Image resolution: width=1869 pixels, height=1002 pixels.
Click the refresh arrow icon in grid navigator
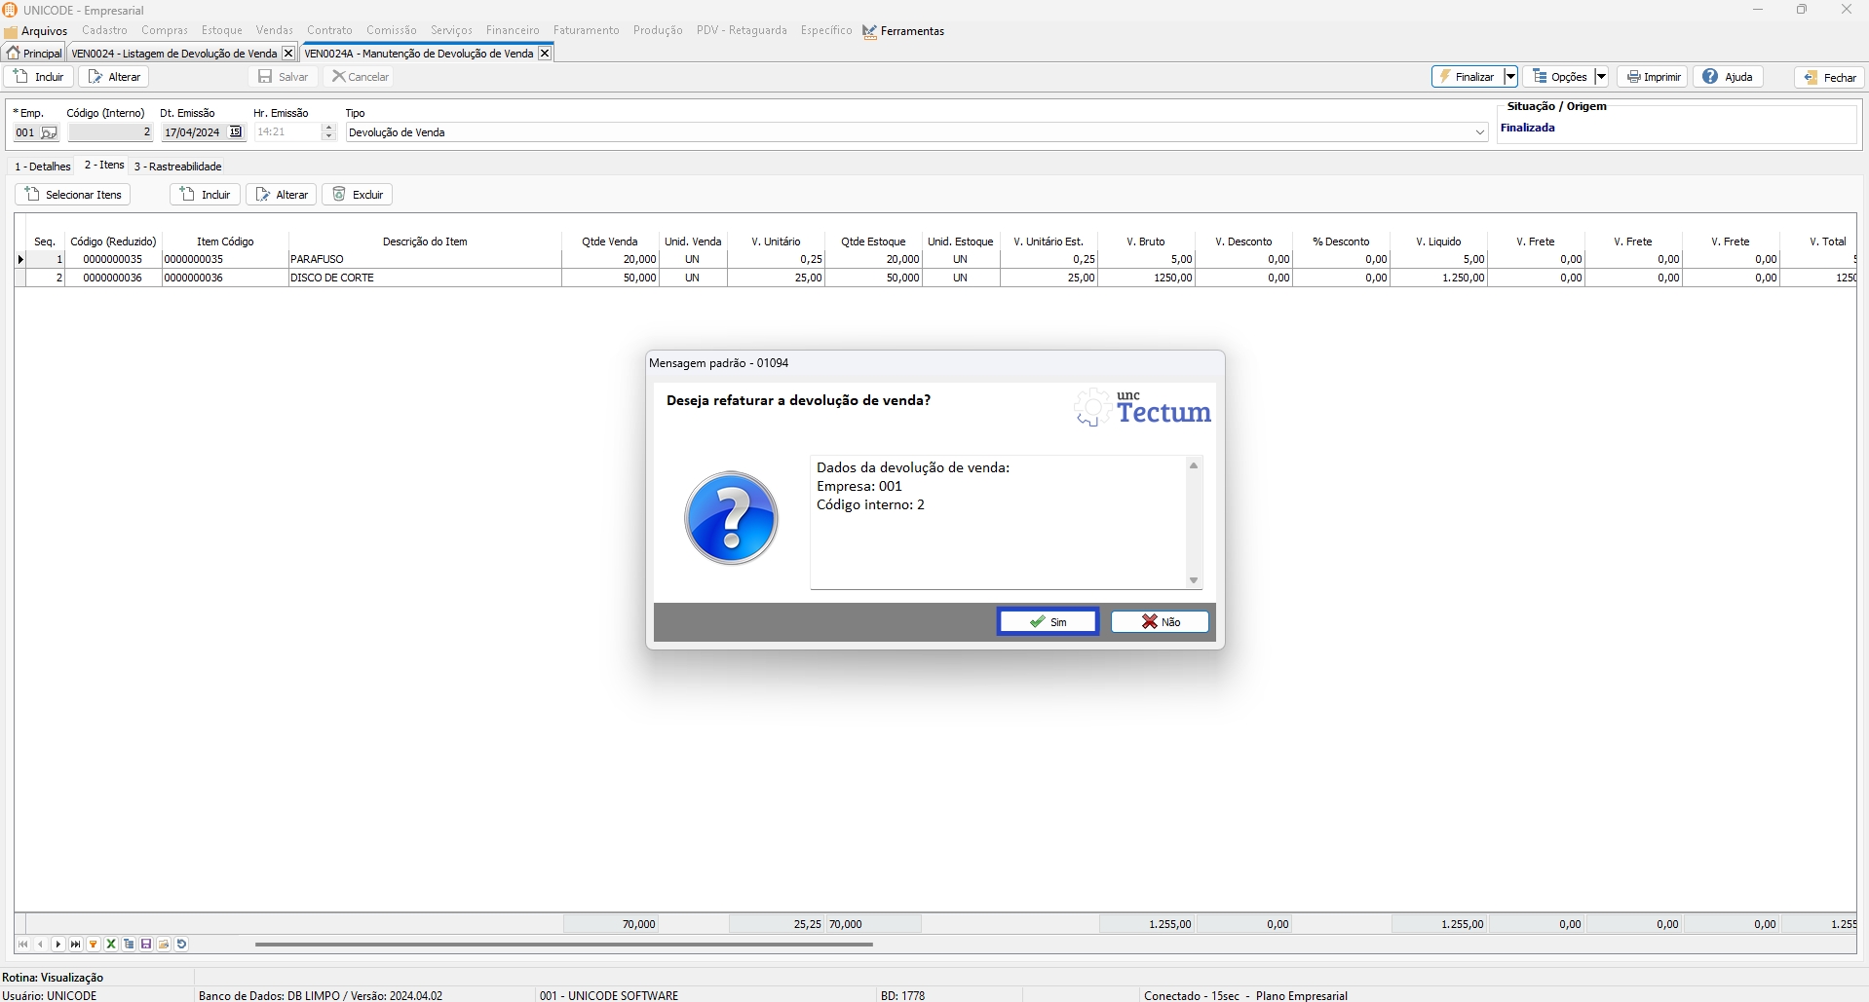point(181,945)
